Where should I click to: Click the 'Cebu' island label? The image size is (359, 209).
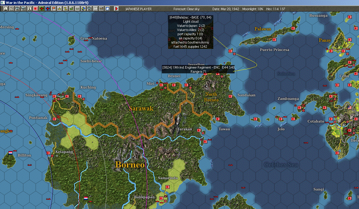344,76
